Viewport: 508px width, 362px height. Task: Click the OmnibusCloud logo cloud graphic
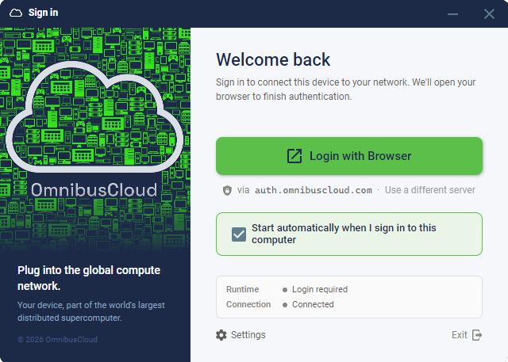coord(94,117)
